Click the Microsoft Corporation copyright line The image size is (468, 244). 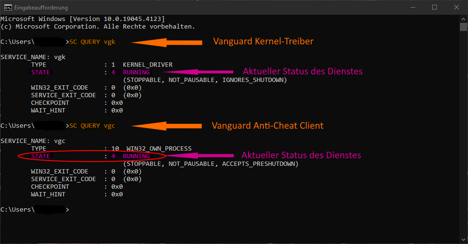point(98,27)
